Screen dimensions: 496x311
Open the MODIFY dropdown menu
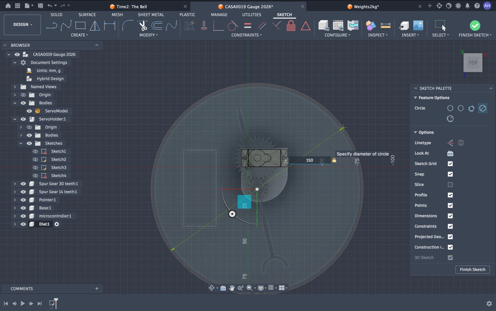149,35
